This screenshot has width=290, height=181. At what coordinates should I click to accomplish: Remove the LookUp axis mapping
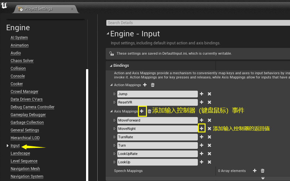[x=209, y=162]
